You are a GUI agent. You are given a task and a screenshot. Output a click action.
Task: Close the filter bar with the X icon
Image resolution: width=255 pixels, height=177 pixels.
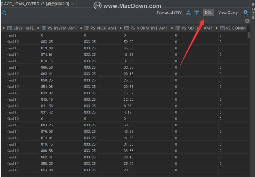(247, 21)
